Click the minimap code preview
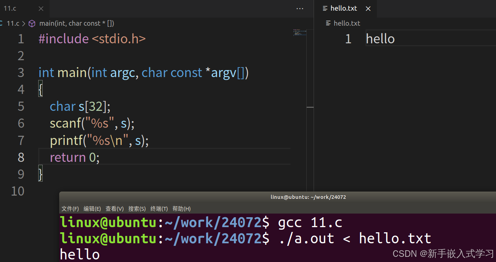Image resolution: width=496 pixels, height=262 pixels. [x=300, y=32]
